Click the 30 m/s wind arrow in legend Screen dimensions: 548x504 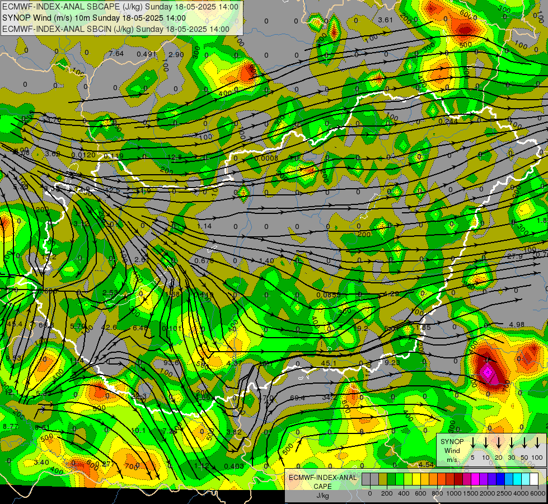click(512, 442)
